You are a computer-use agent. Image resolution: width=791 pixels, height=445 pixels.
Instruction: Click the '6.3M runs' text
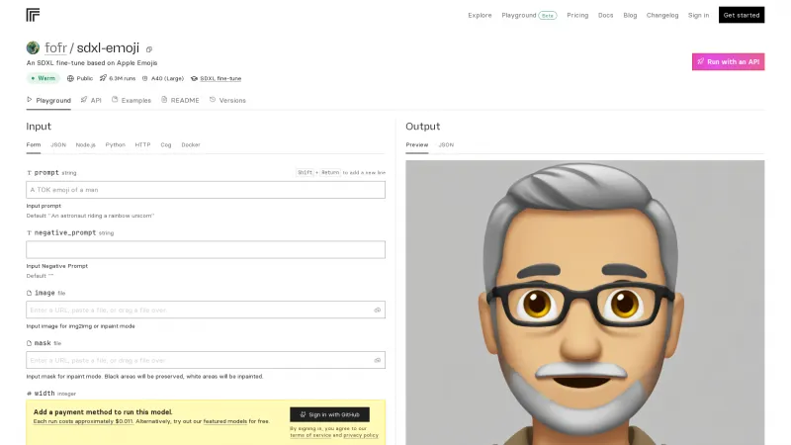(x=122, y=79)
